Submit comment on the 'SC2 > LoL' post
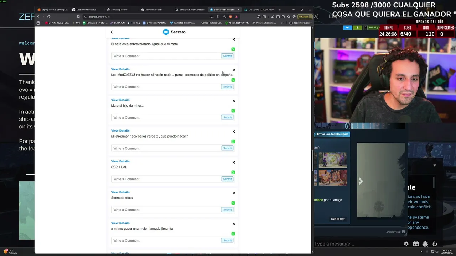 coord(227,179)
